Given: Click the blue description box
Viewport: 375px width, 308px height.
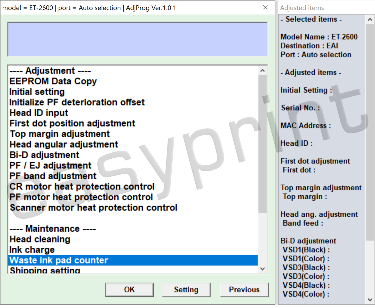Looking at the screenshot, I should [138, 39].
